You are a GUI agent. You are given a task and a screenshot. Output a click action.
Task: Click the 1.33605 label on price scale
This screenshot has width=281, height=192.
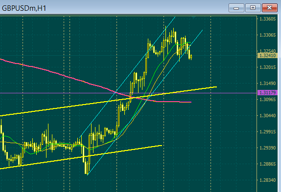[267, 19]
